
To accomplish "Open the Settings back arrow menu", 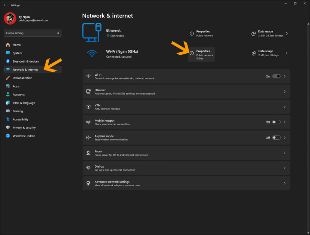I will click(5, 5).
